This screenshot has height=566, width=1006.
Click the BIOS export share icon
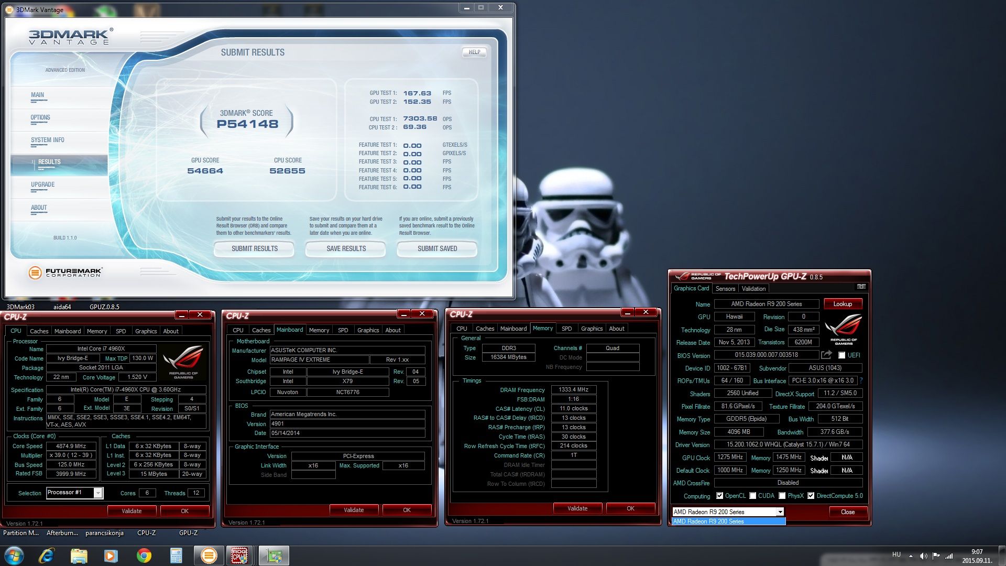pyautogui.click(x=826, y=355)
